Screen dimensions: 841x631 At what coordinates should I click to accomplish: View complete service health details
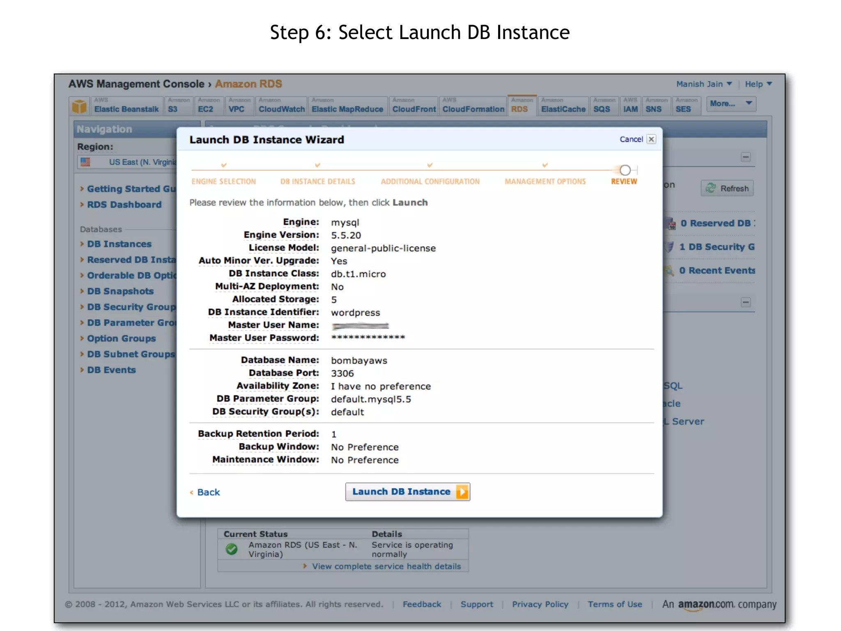386,567
